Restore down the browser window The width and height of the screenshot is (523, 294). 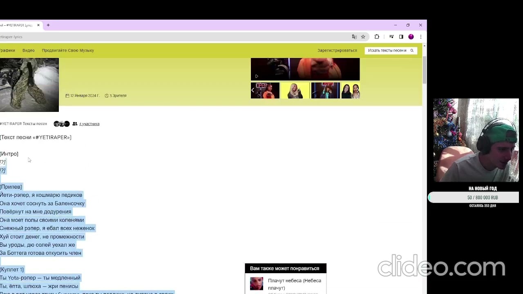(408, 25)
